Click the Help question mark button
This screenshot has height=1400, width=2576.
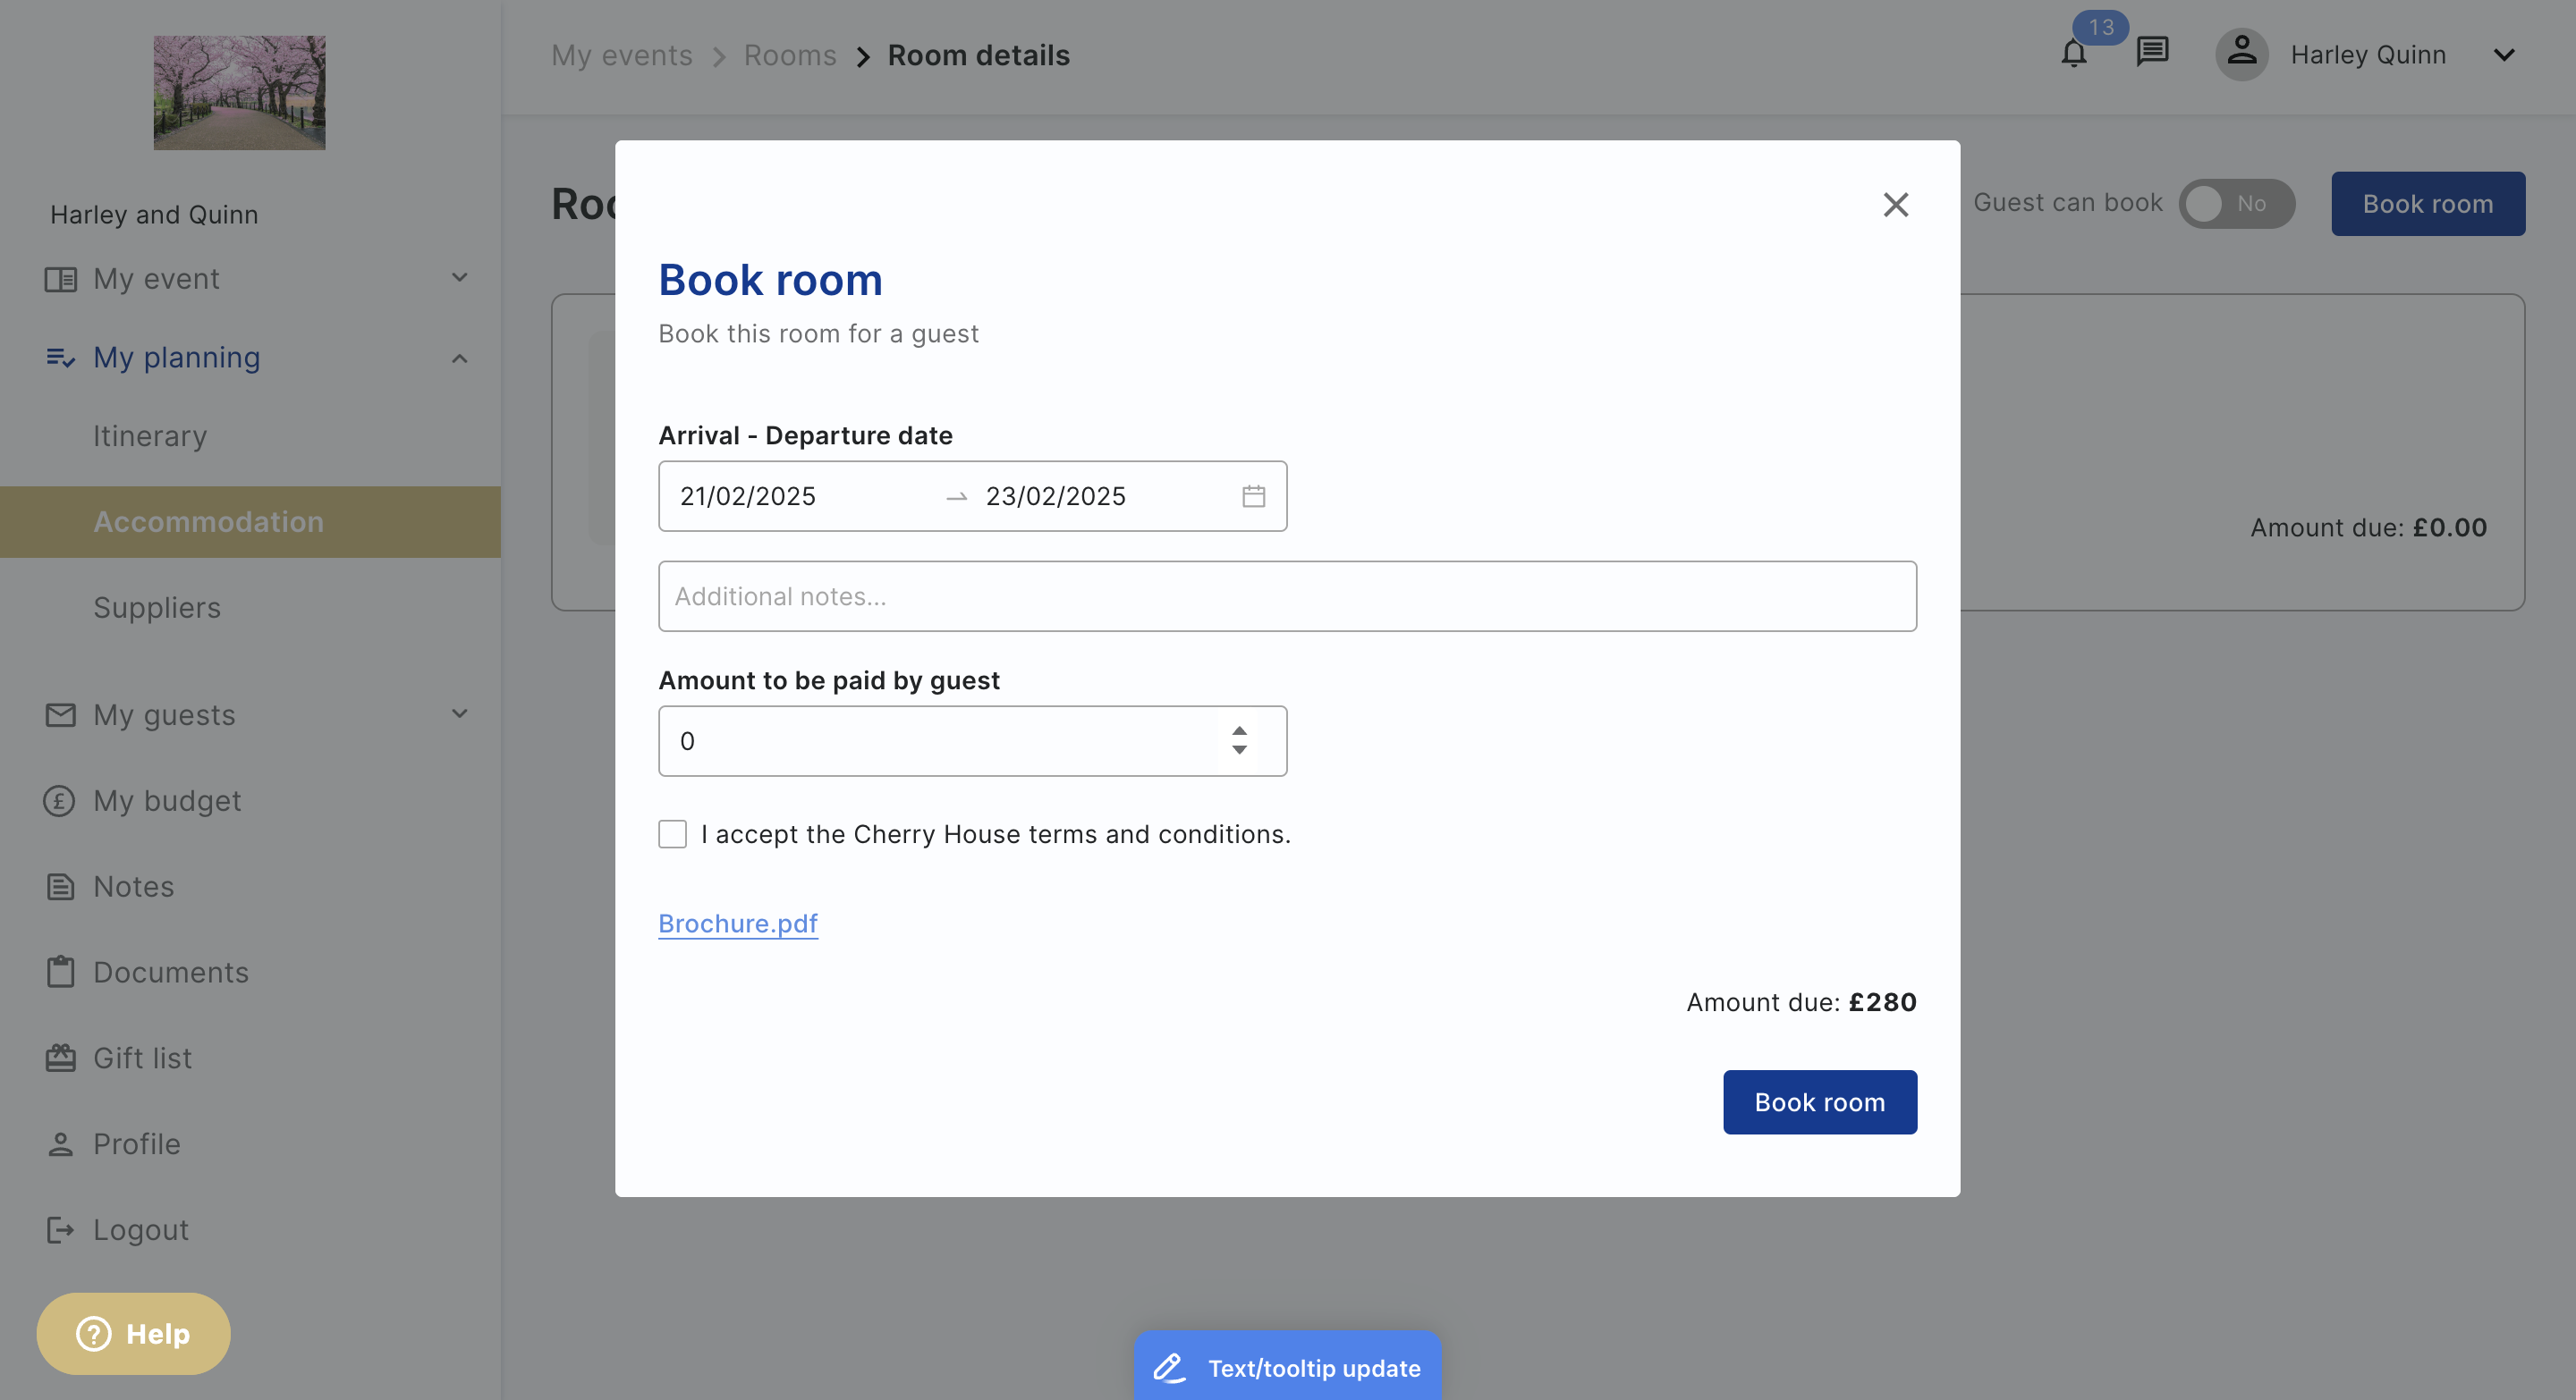coord(133,1333)
